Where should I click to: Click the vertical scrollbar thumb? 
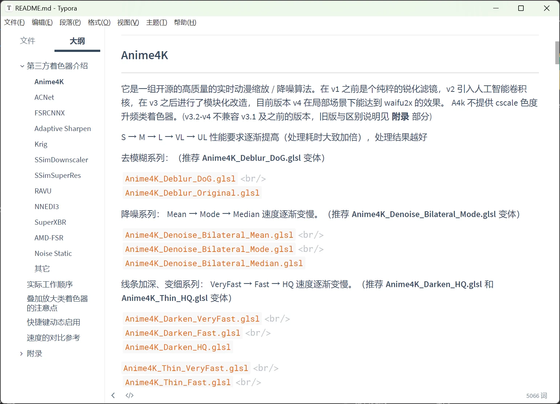click(x=557, y=53)
